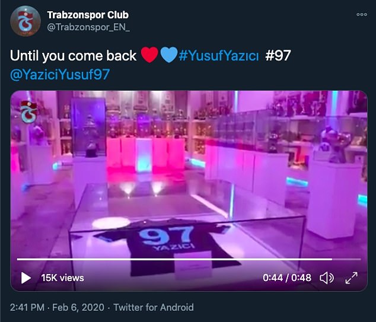Open the three-dot tweet options menu

click(x=362, y=14)
